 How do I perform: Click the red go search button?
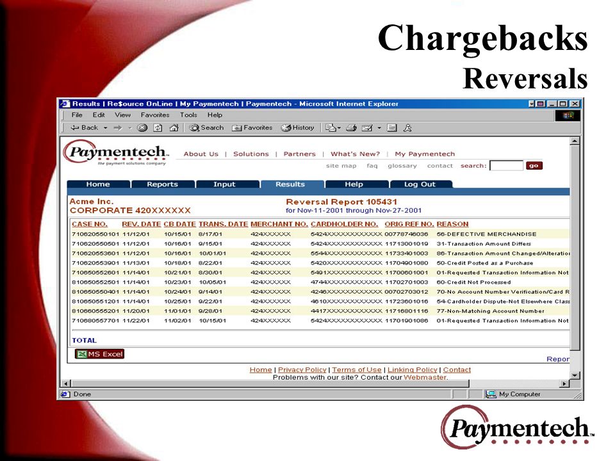pyautogui.click(x=534, y=165)
